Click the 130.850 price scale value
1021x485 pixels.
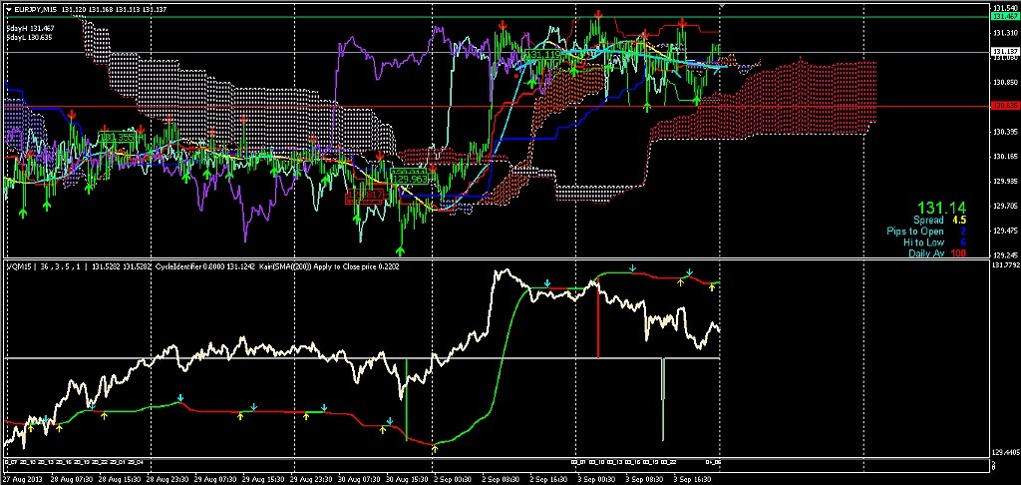(x=1006, y=82)
